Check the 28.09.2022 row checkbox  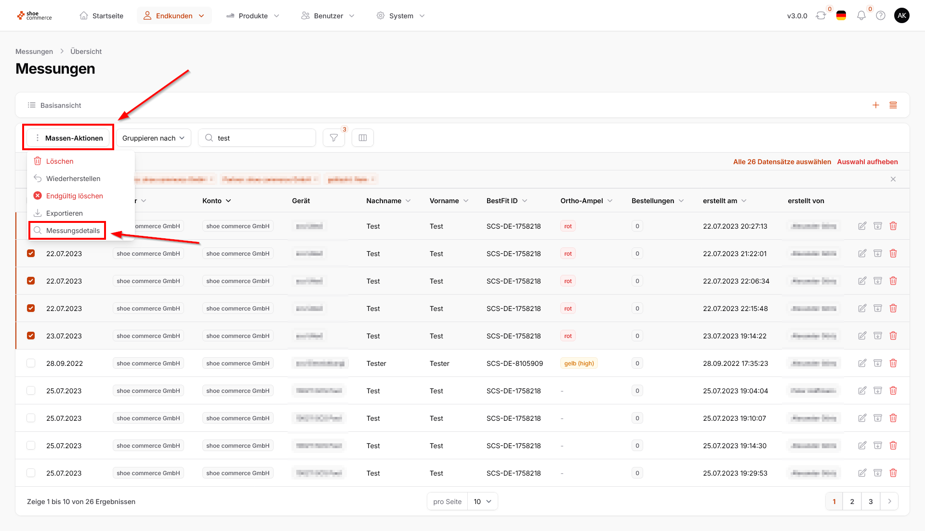(x=31, y=363)
